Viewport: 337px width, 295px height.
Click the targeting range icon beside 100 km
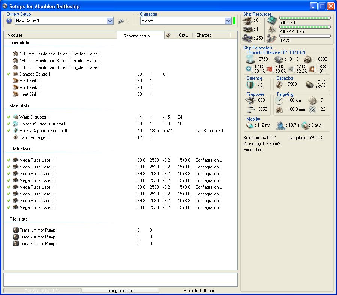pyautogui.click(x=279, y=100)
